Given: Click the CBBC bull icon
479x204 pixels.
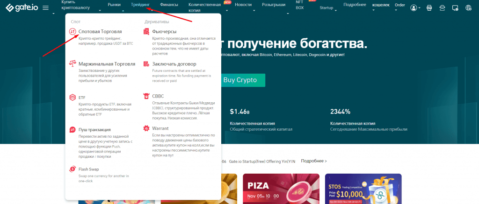Looking at the screenshot, I should tap(146, 96).
